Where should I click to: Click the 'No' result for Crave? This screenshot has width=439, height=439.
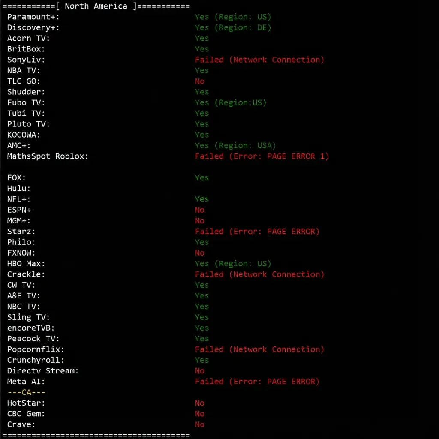pyautogui.click(x=200, y=424)
